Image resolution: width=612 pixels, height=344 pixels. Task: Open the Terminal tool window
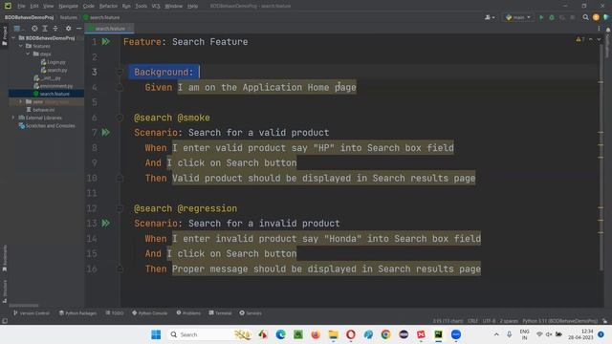(x=220, y=312)
